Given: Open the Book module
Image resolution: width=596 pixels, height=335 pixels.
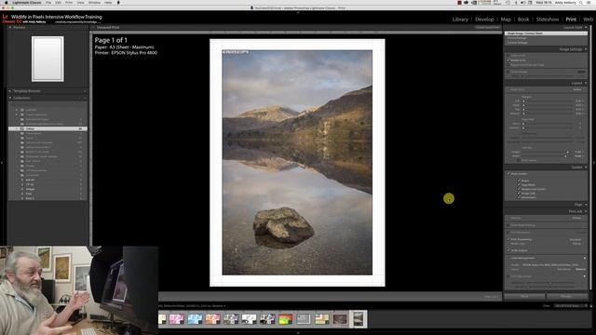Looking at the screenshot, I should 523,20.
